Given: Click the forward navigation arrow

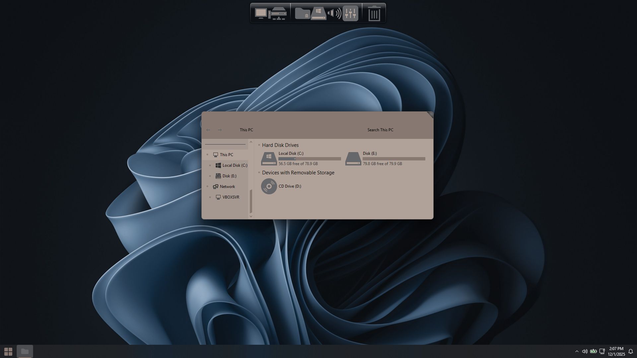Looking at the screenshot, I should 220,130.
